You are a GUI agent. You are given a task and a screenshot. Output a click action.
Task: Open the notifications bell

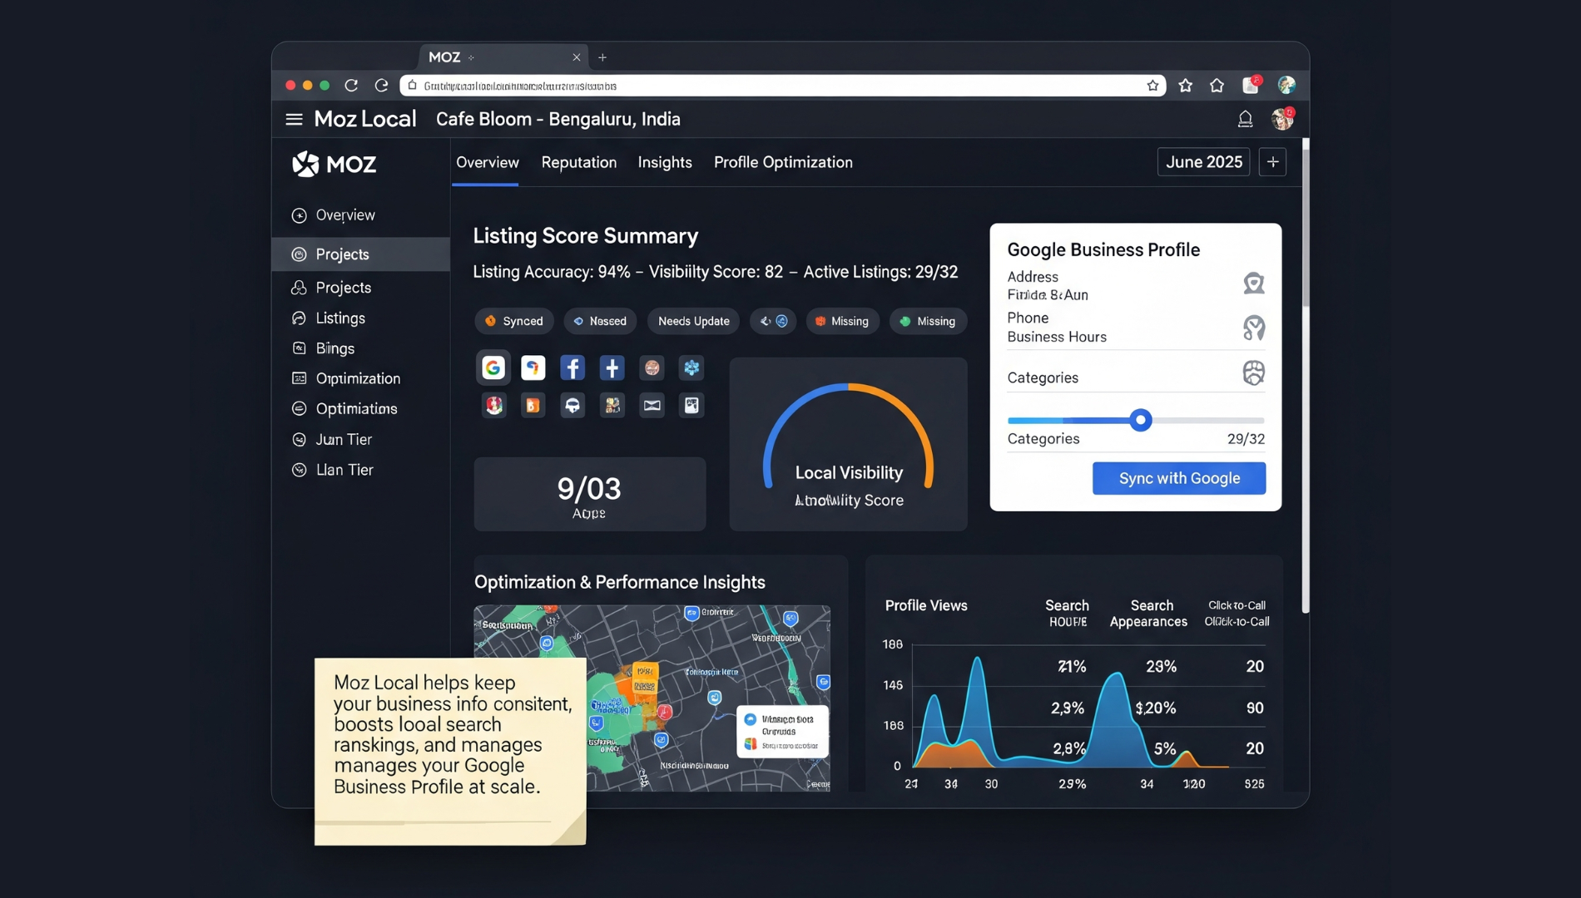click(x=1245, y=119)
